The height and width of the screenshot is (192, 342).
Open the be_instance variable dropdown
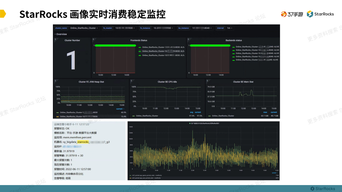(x=202, y=28)
